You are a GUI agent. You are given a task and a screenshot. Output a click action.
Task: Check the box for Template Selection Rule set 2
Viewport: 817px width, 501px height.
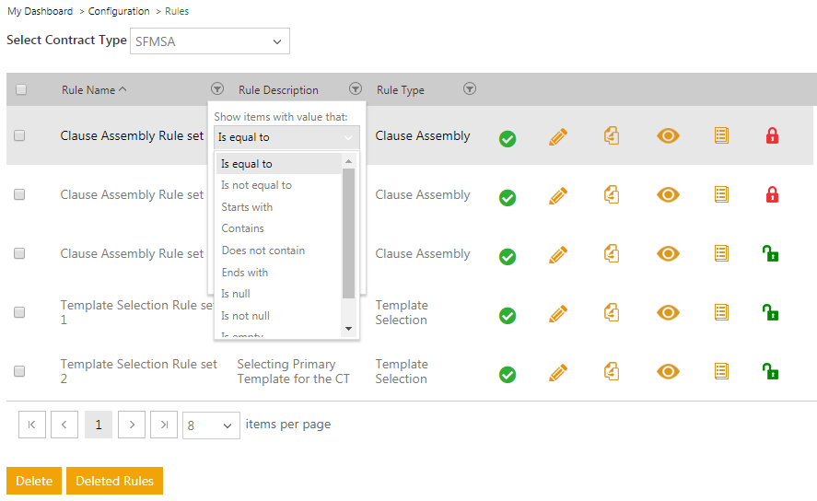19,371
